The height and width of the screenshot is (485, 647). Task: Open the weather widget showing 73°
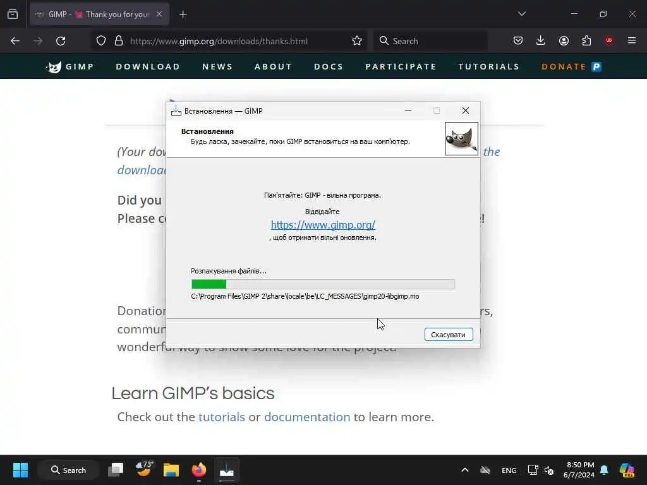tap(143, 469)
